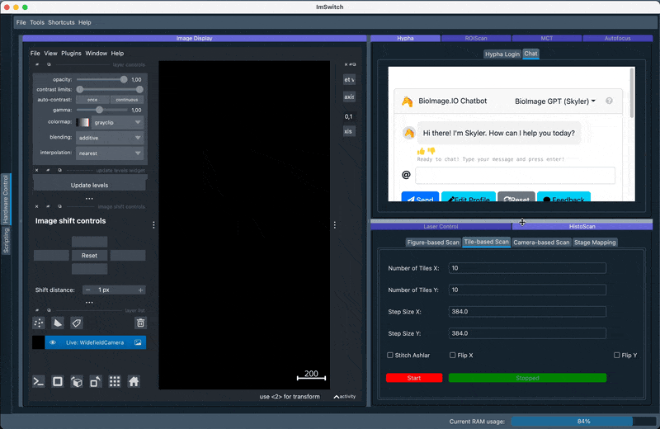Image resolution: width=660 pixels, height=429 pixels.
Task: Check the Flip X option
Action: (x=453, y=356)
